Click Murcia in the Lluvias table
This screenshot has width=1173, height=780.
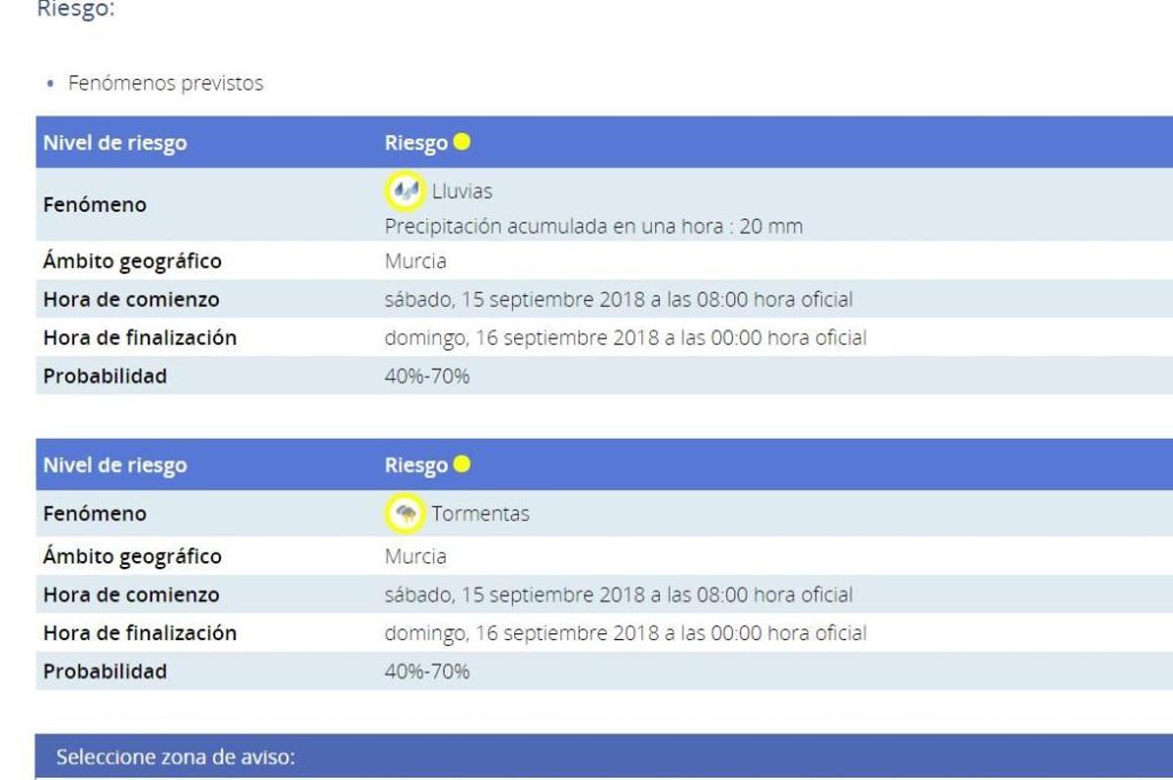tap(415, 261)
